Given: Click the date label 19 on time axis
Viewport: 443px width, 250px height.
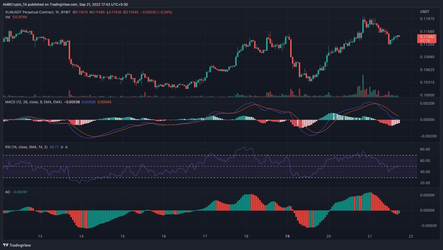Looking at the screenshot, I should pyautogui.click(x=287, y=236).
